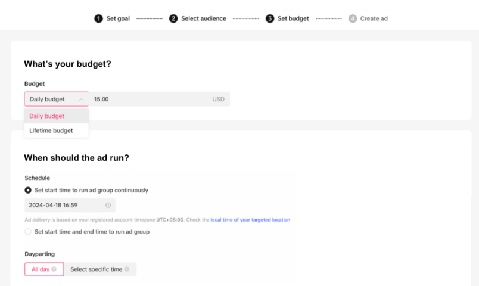The height and width of the screenshot is (286, 479).
Task: Click the step 2 Select audience circle icon
Action: point(173,18)
